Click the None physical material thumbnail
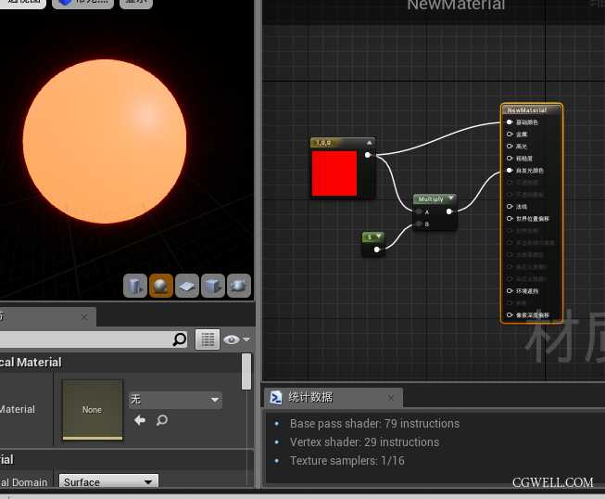The width and height of the screenshot is (605, 499). click(x=93, y=410)
